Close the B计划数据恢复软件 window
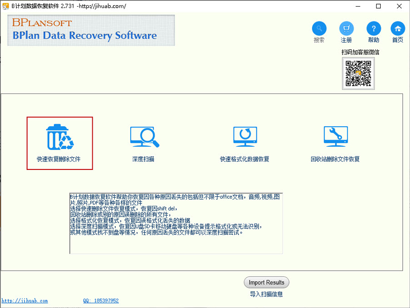This screenshot has width=410, height=308. point(399,6)
